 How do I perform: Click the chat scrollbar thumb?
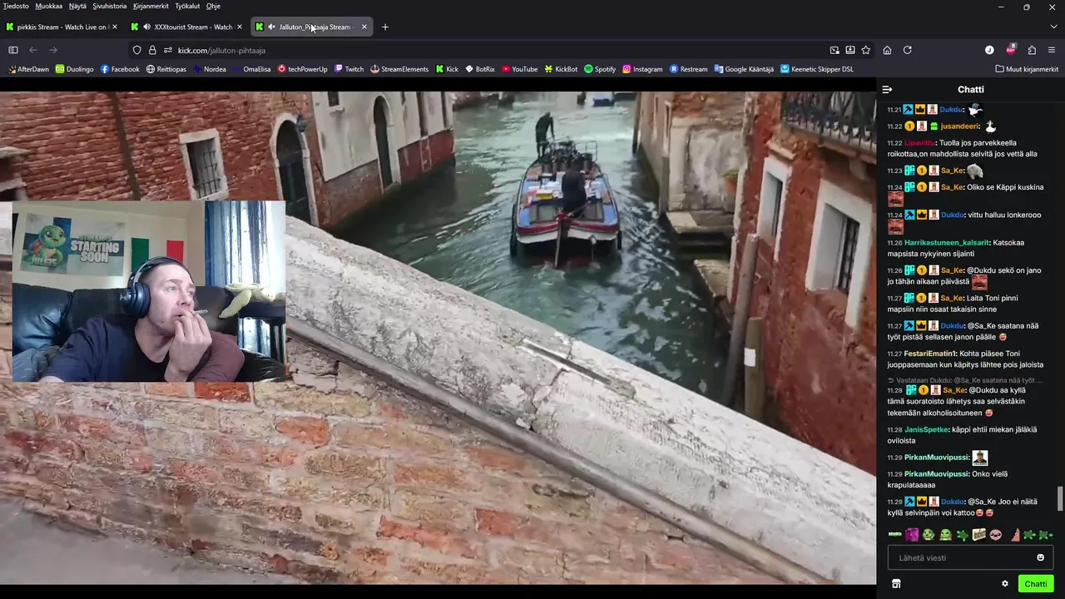[1060, 499]
